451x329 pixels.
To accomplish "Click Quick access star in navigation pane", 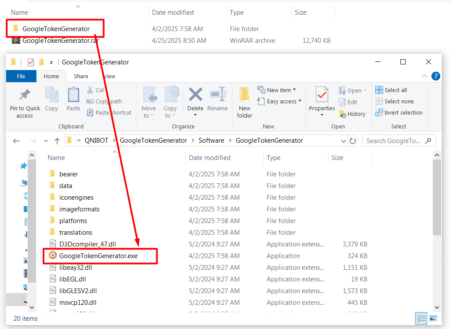I will (23, 166).
